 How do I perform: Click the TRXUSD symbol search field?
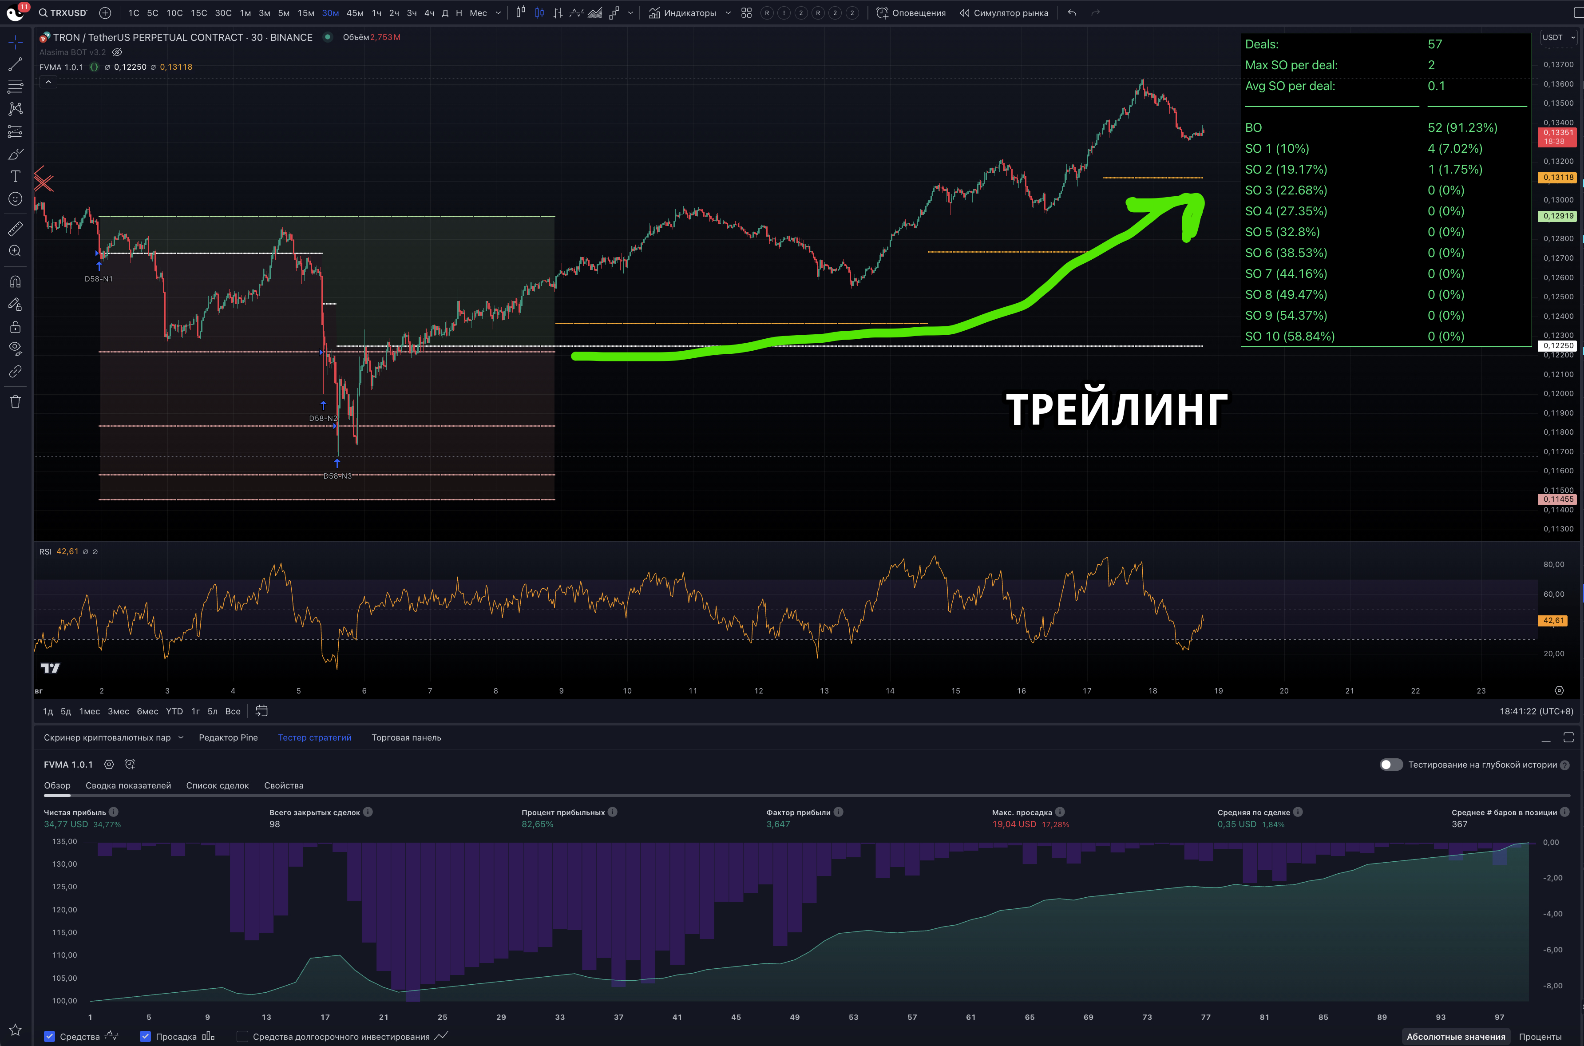pyautogui.click(x=63, y=13)
